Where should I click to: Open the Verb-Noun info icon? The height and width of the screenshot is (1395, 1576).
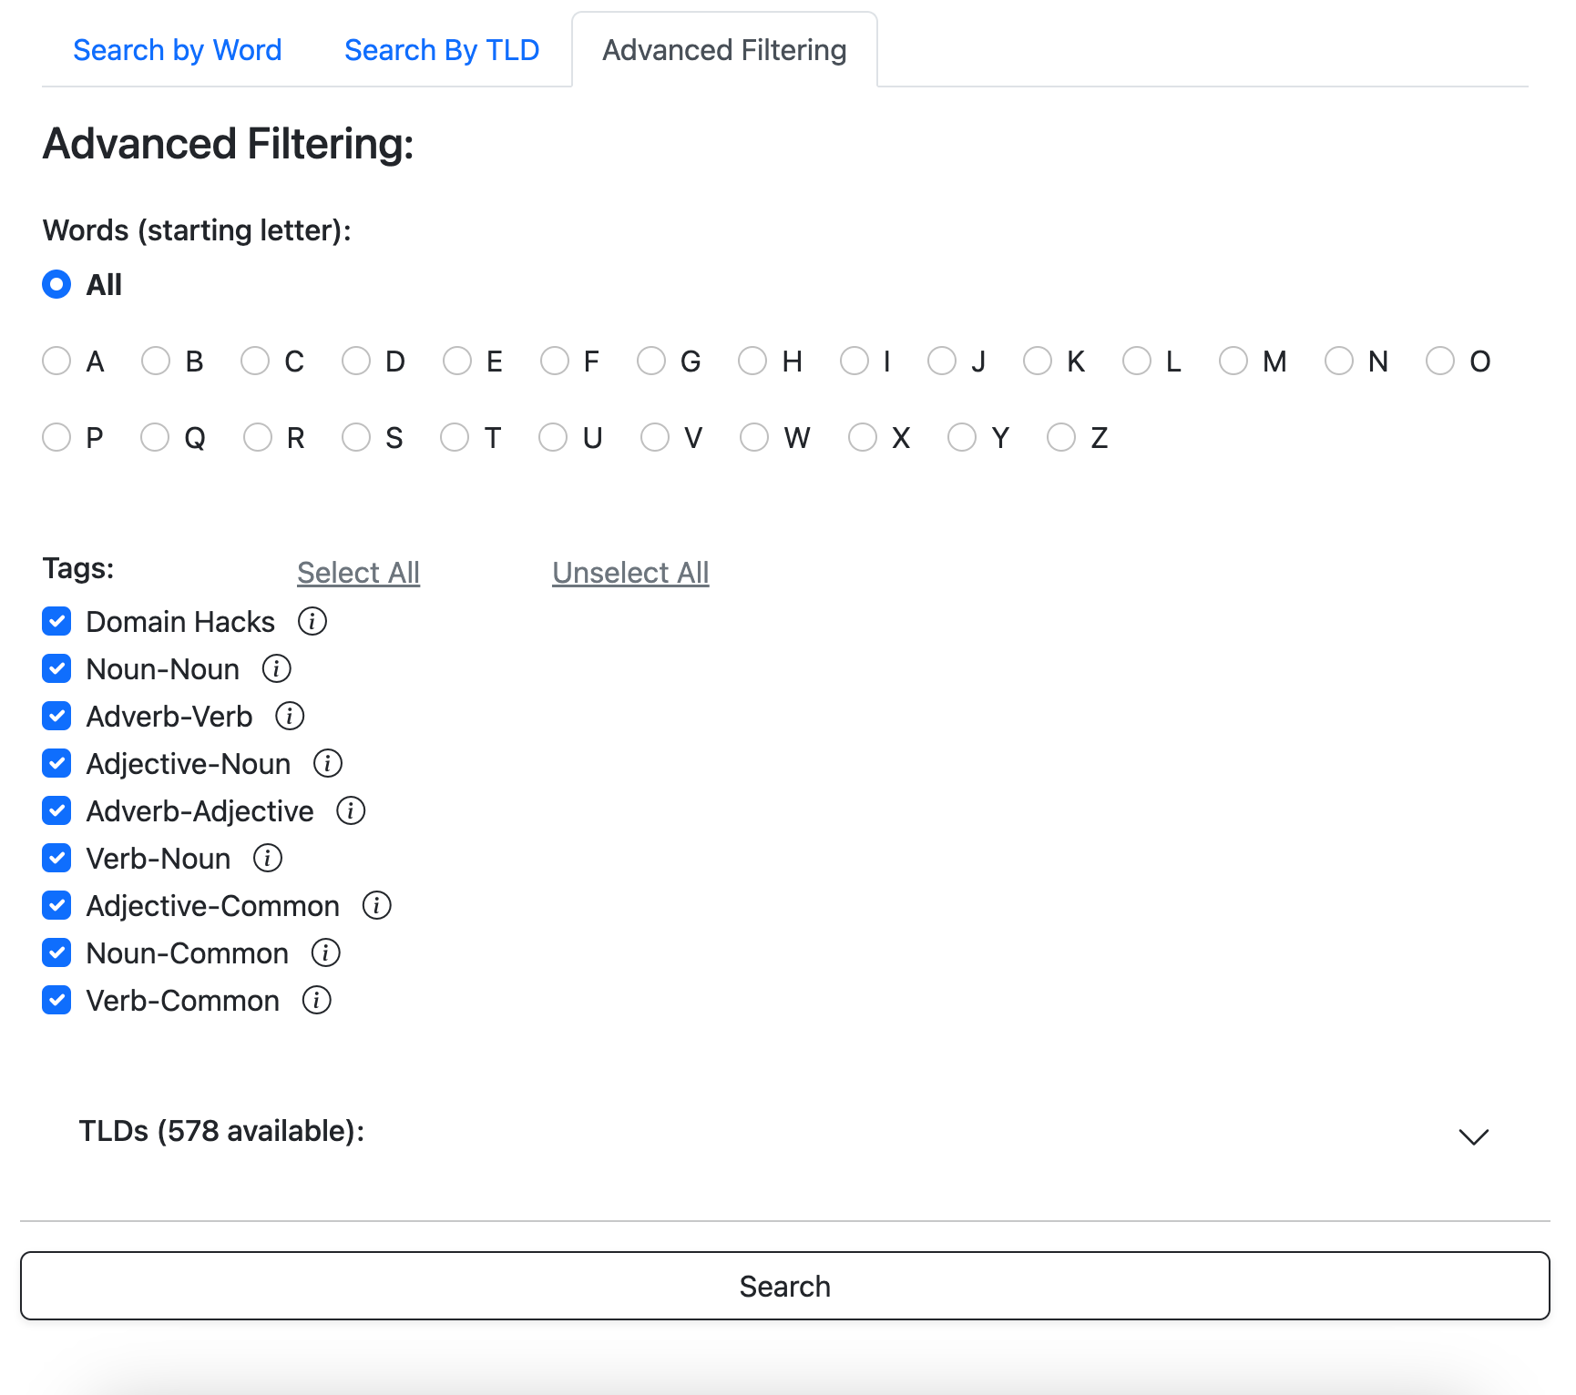click(268, 859)
